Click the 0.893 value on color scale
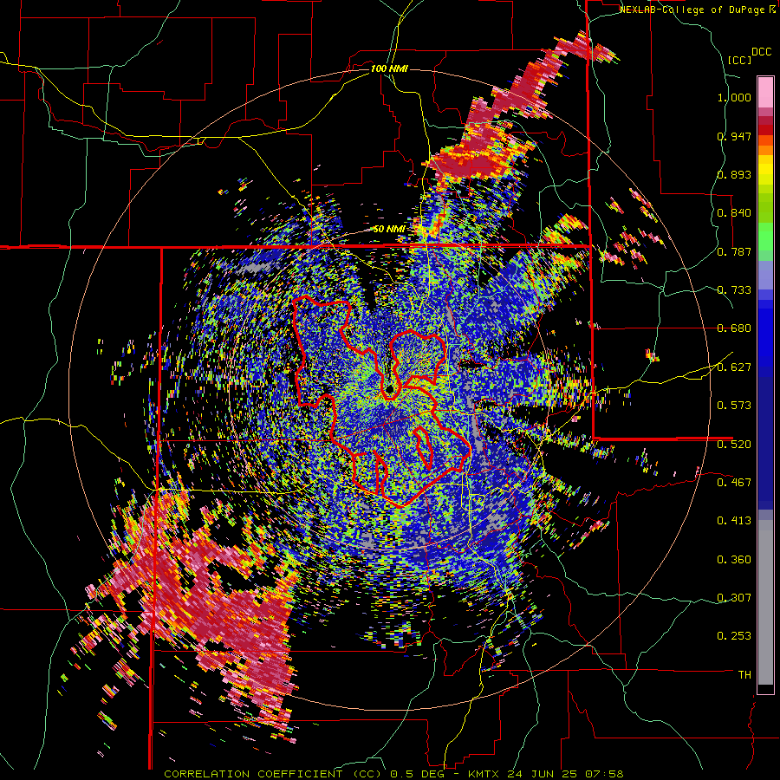The height and width of the screenshot is (780, 780). (734, 174)
